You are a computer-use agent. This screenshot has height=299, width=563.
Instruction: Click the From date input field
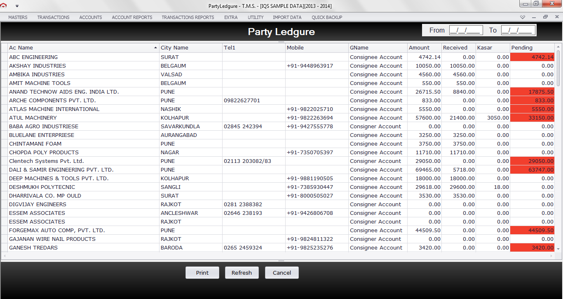coord(466,30)
